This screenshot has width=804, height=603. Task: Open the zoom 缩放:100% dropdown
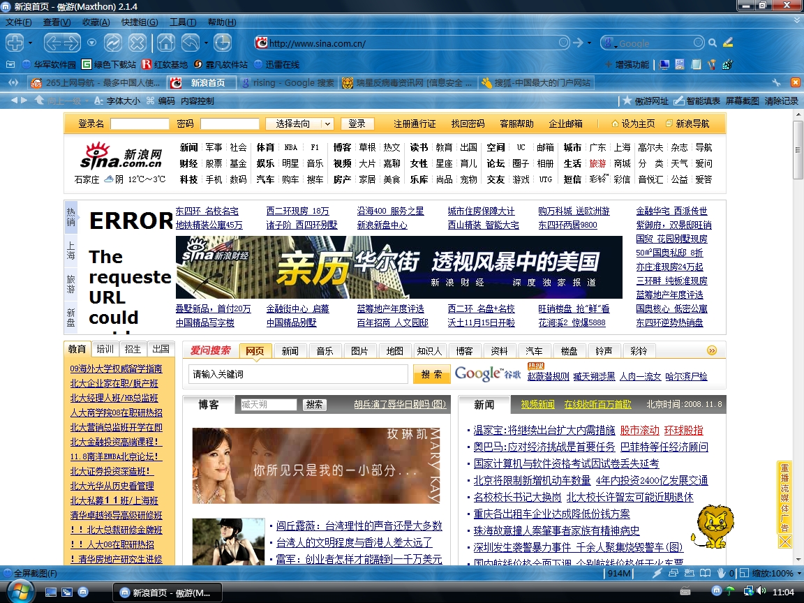tap(771, 573)
